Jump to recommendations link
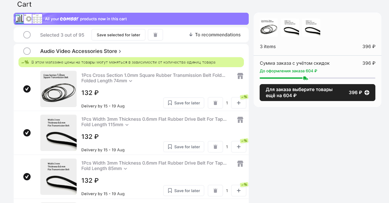Image resolution: width=389 pixels, height=203 pixels. click(x=215, y=35)
